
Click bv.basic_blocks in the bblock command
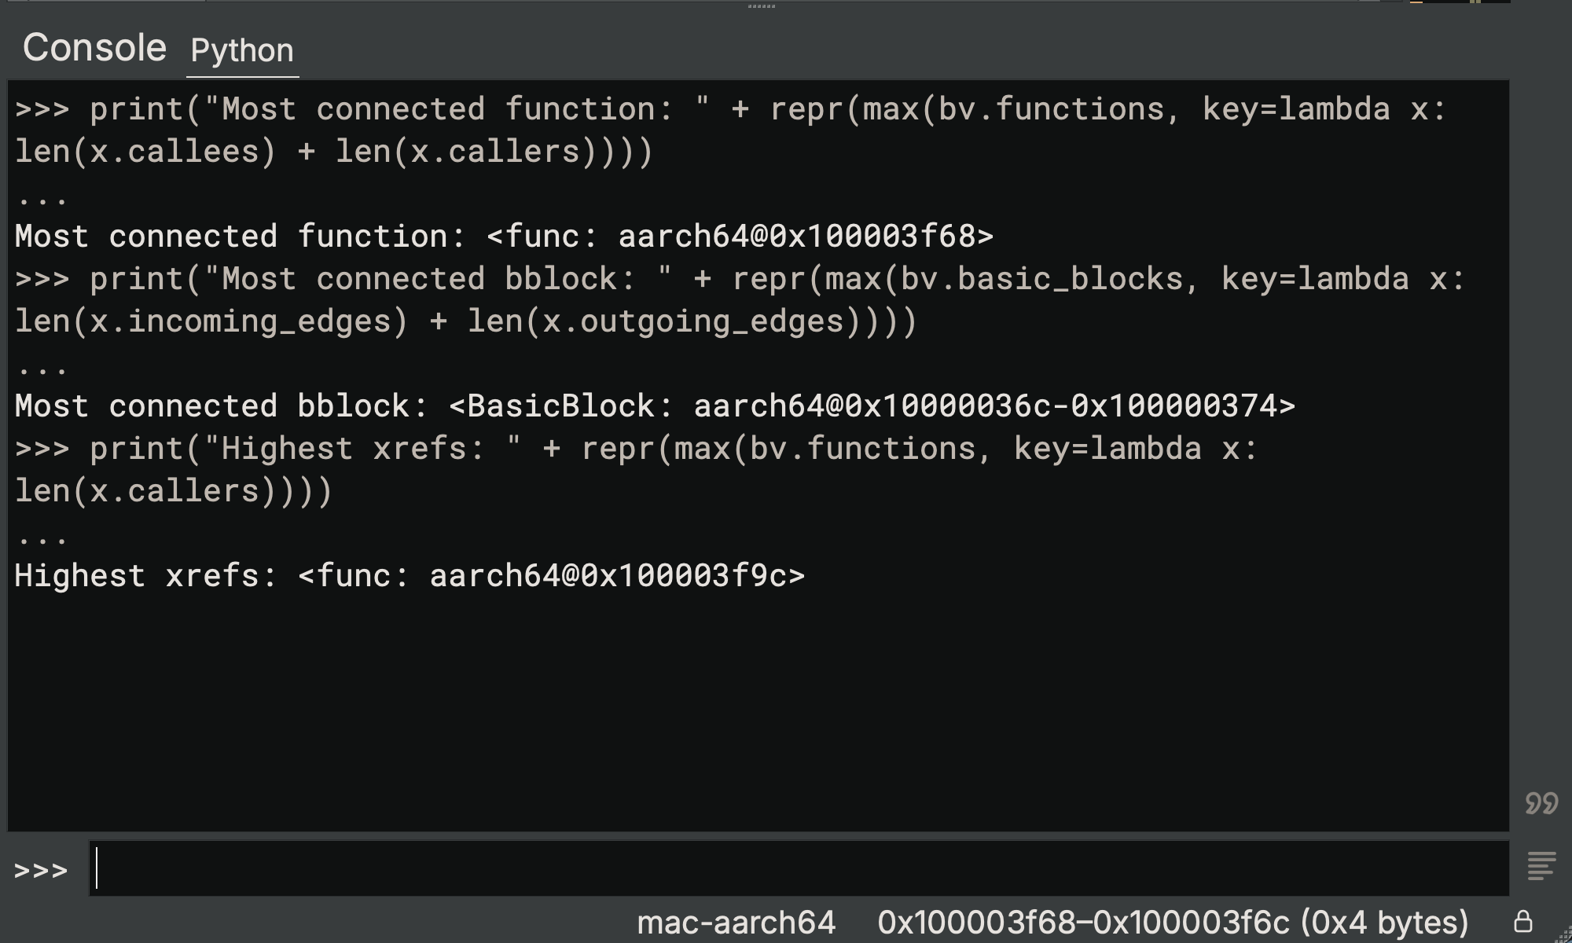click(1041, 279)
